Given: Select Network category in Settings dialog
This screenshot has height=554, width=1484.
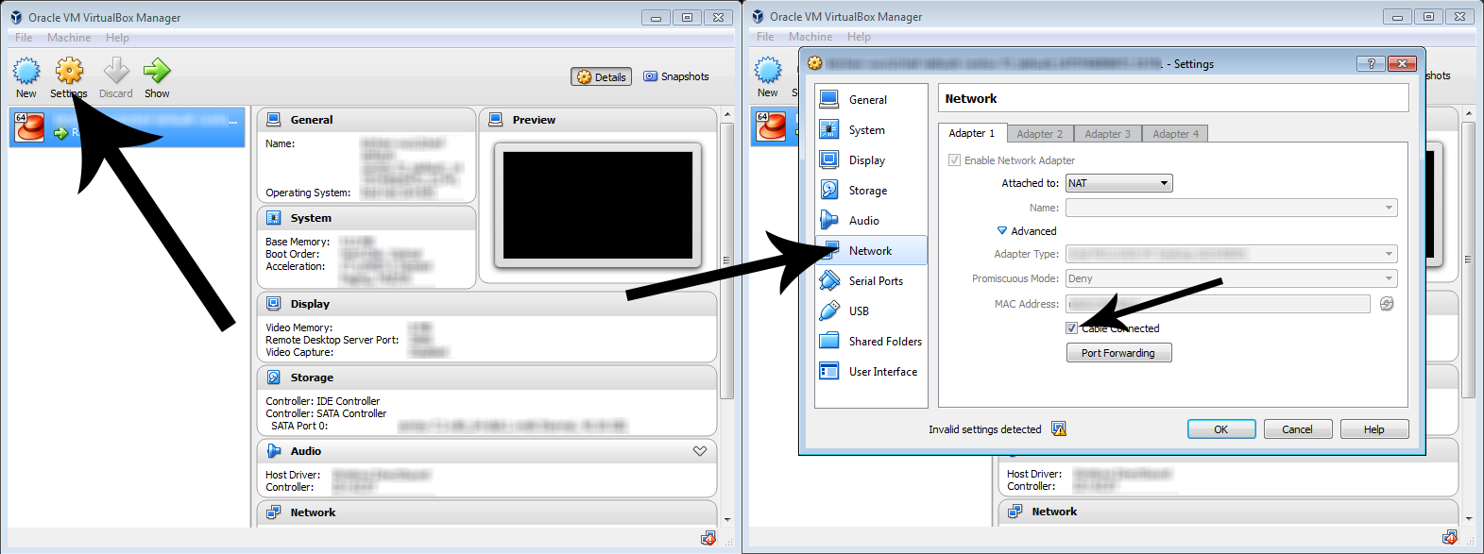Looking at the screenshot, I should pos(871,250).
